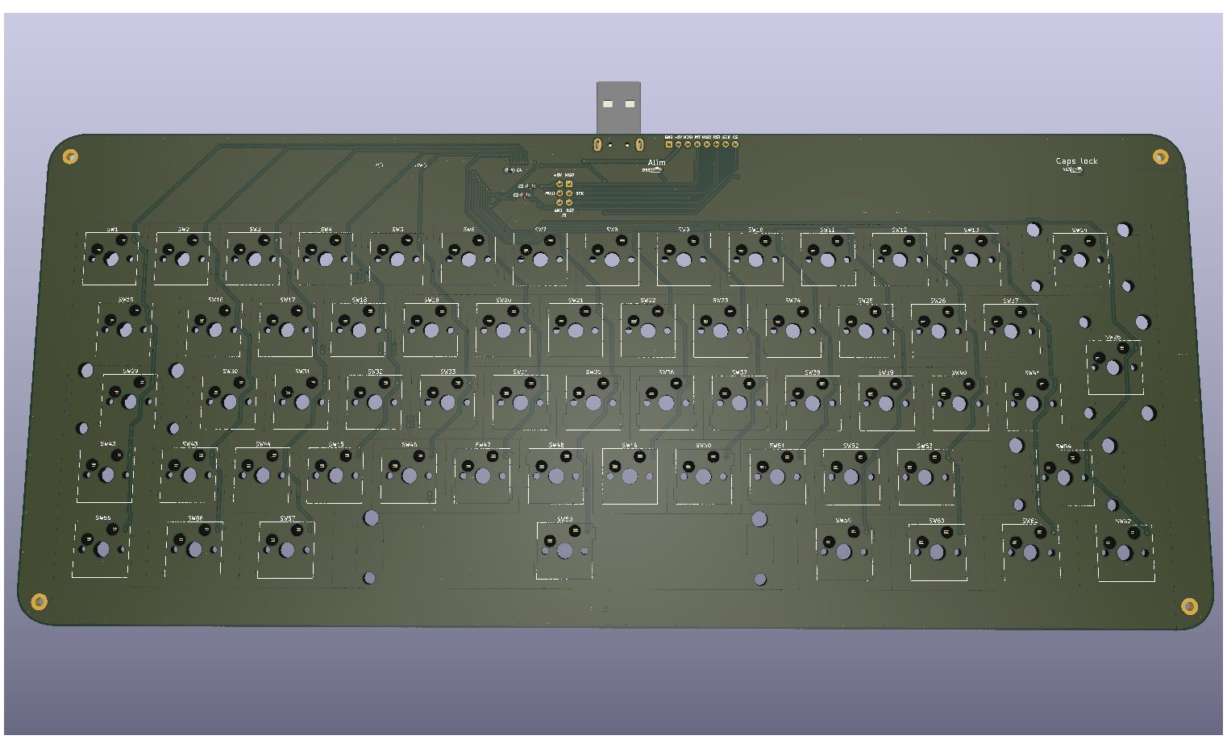Click the Alim power LED label
The image size is (1227, 748).
click(x=657, y=163)
